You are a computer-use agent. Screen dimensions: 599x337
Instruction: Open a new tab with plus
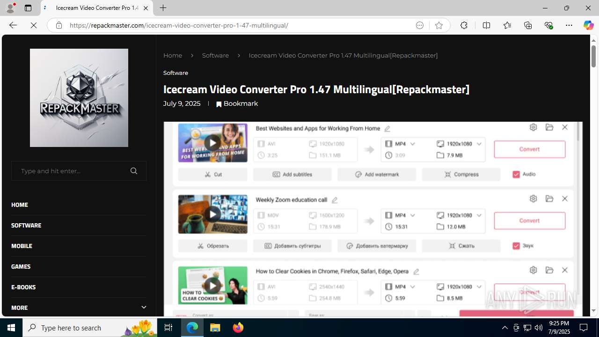(163, 8)
